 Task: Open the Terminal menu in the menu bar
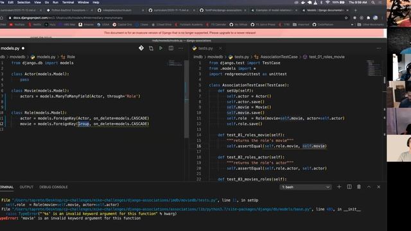point(68,3)
